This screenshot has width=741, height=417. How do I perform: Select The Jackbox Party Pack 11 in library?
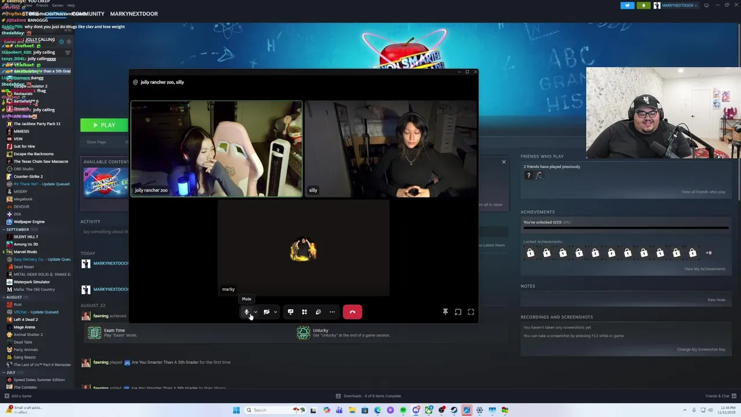coord(36,123)
